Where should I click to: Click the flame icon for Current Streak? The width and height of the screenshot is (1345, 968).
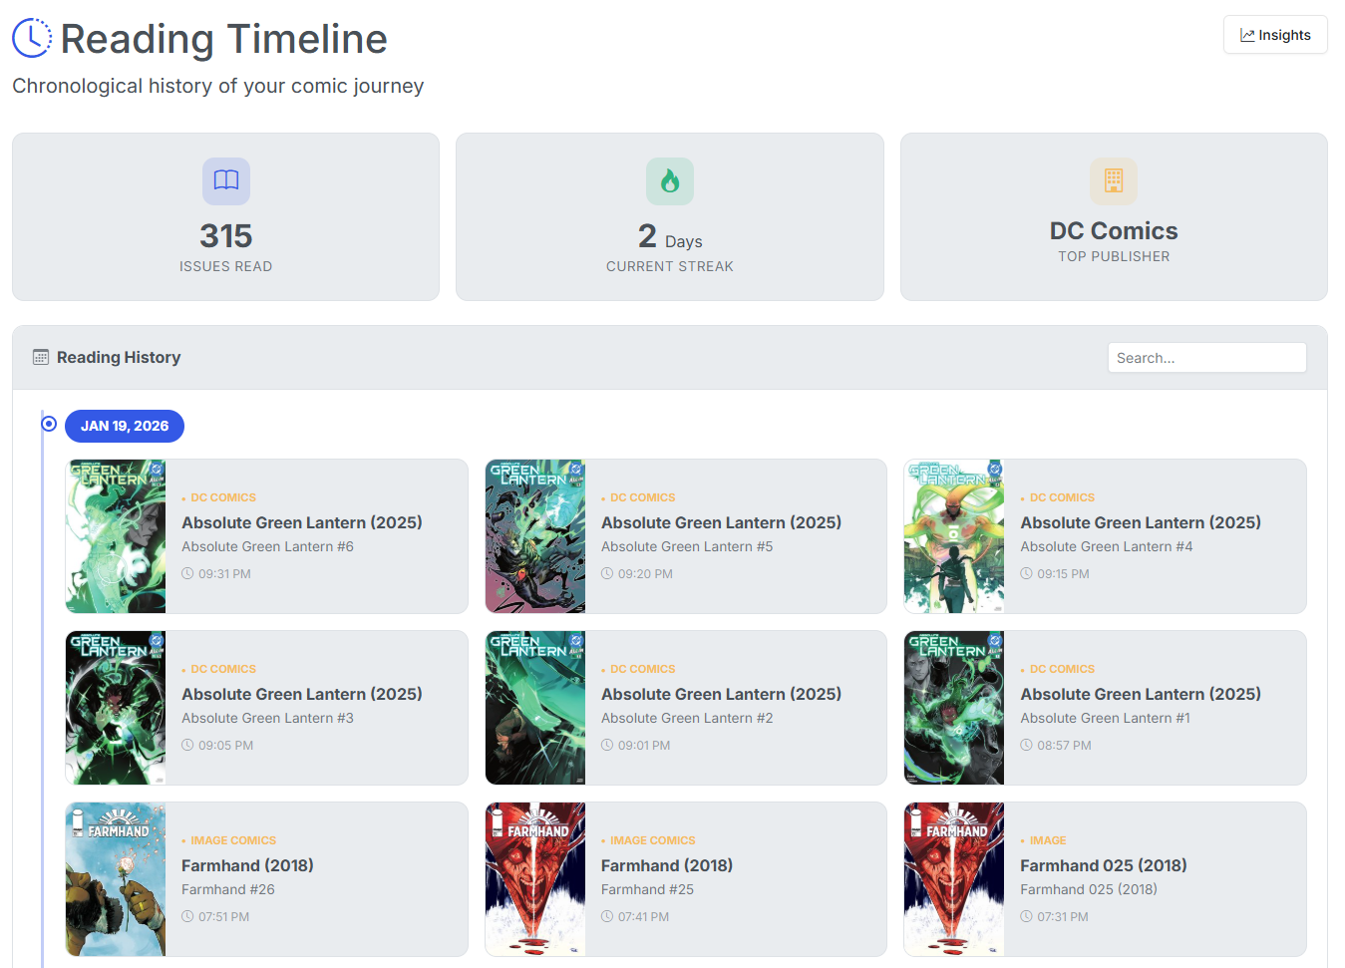pos(669,180)
